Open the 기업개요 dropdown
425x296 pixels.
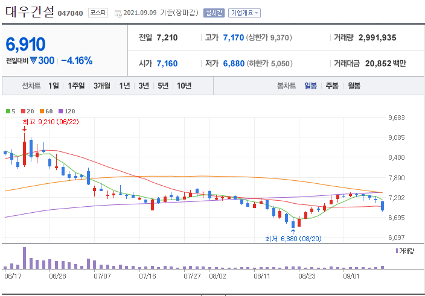244,13
